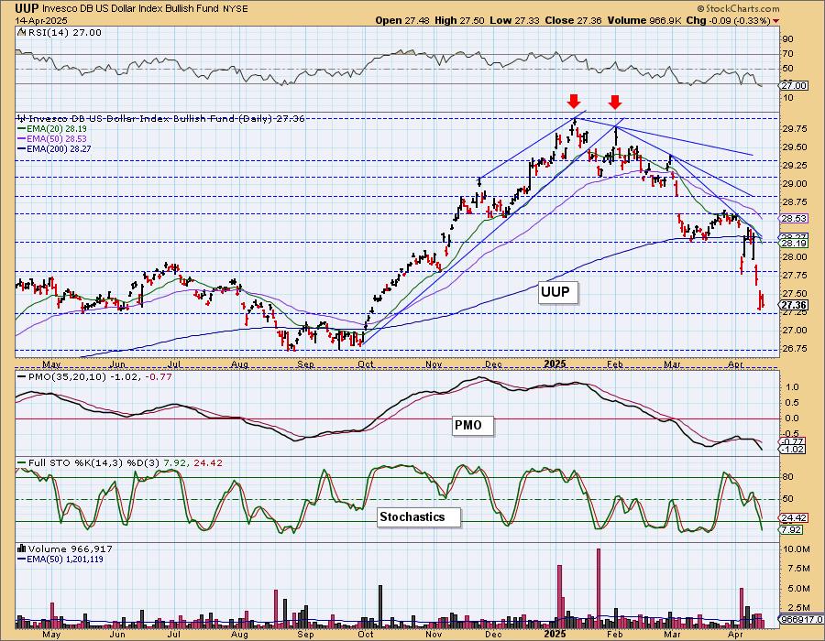825x641 pixels.
Task: Click the boxed 966917.0 volume axis value
Action: pos(800,619)
